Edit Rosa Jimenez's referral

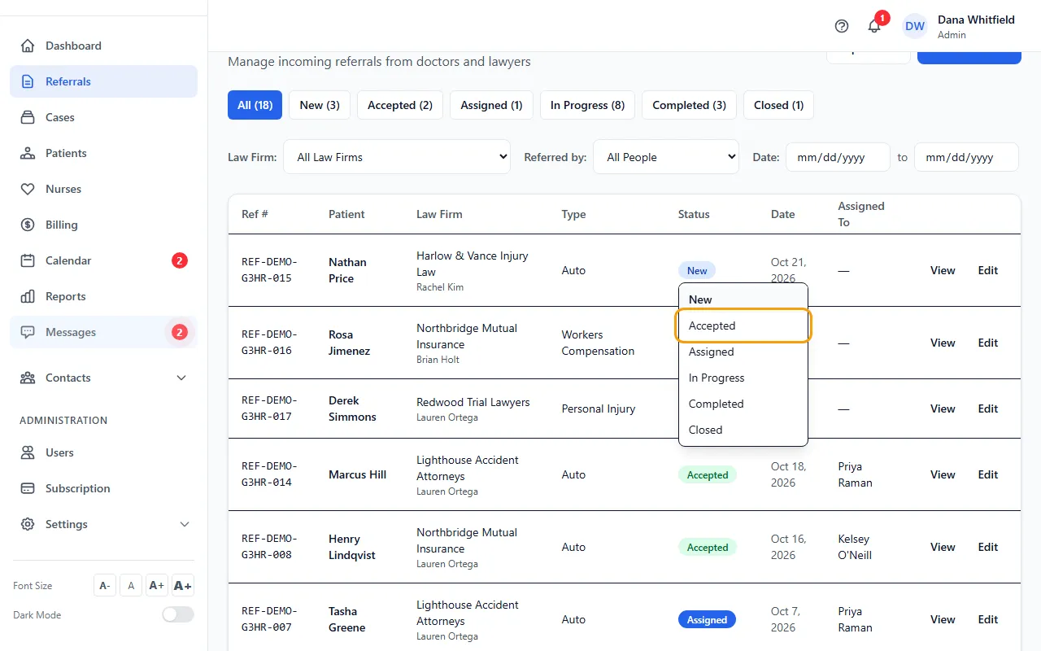(988, 343)
